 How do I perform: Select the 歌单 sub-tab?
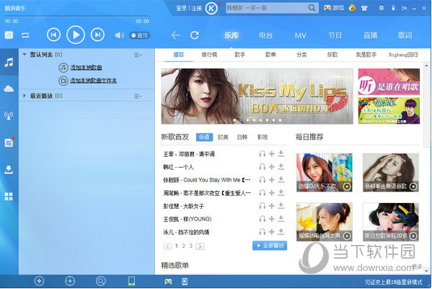270,55
